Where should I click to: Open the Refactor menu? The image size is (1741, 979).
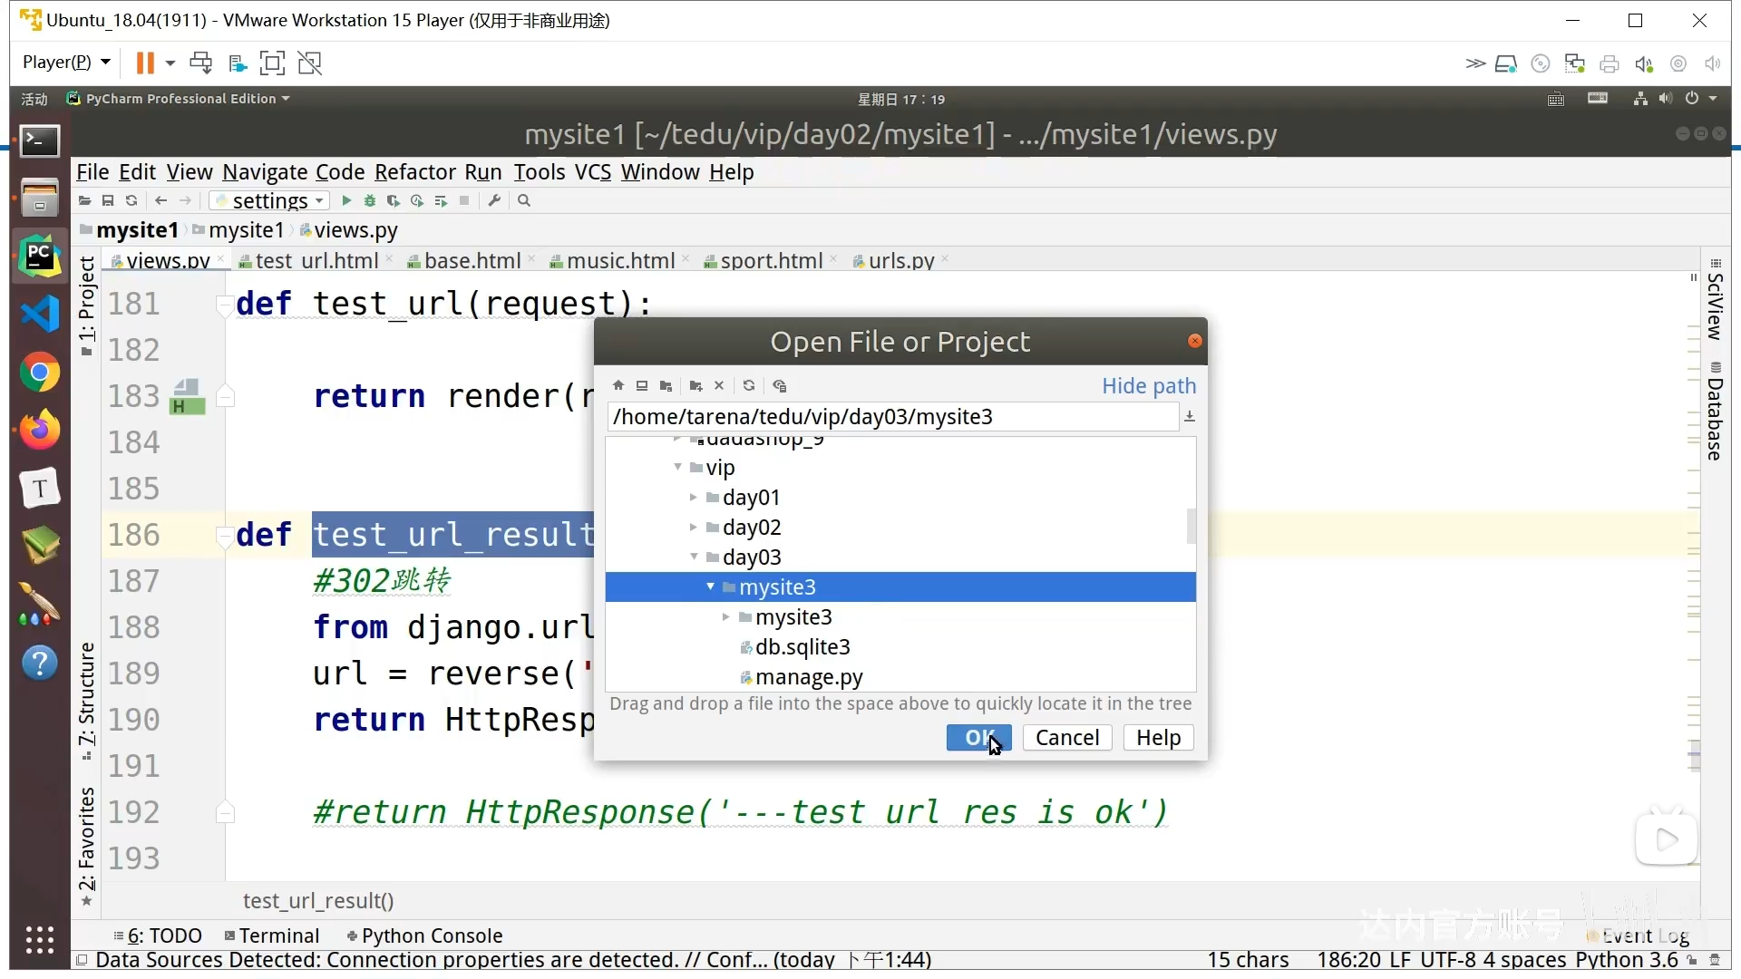414,172
